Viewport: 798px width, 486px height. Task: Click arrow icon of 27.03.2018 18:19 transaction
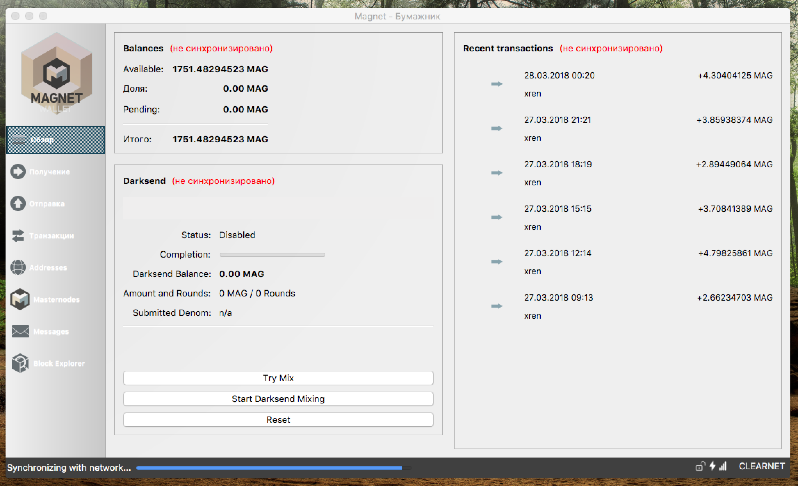click(x=497, y=173)
